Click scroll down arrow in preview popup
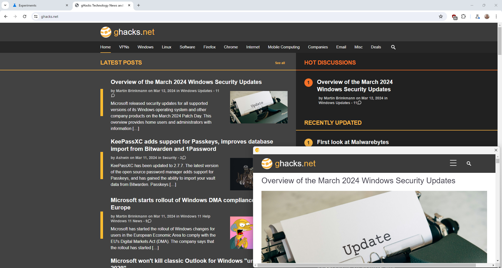This screenshot has height=268, width=502. click(x=498, y=261)
